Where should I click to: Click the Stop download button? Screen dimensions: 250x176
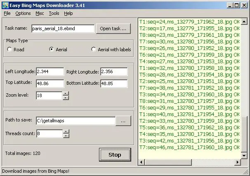[115, 155]
